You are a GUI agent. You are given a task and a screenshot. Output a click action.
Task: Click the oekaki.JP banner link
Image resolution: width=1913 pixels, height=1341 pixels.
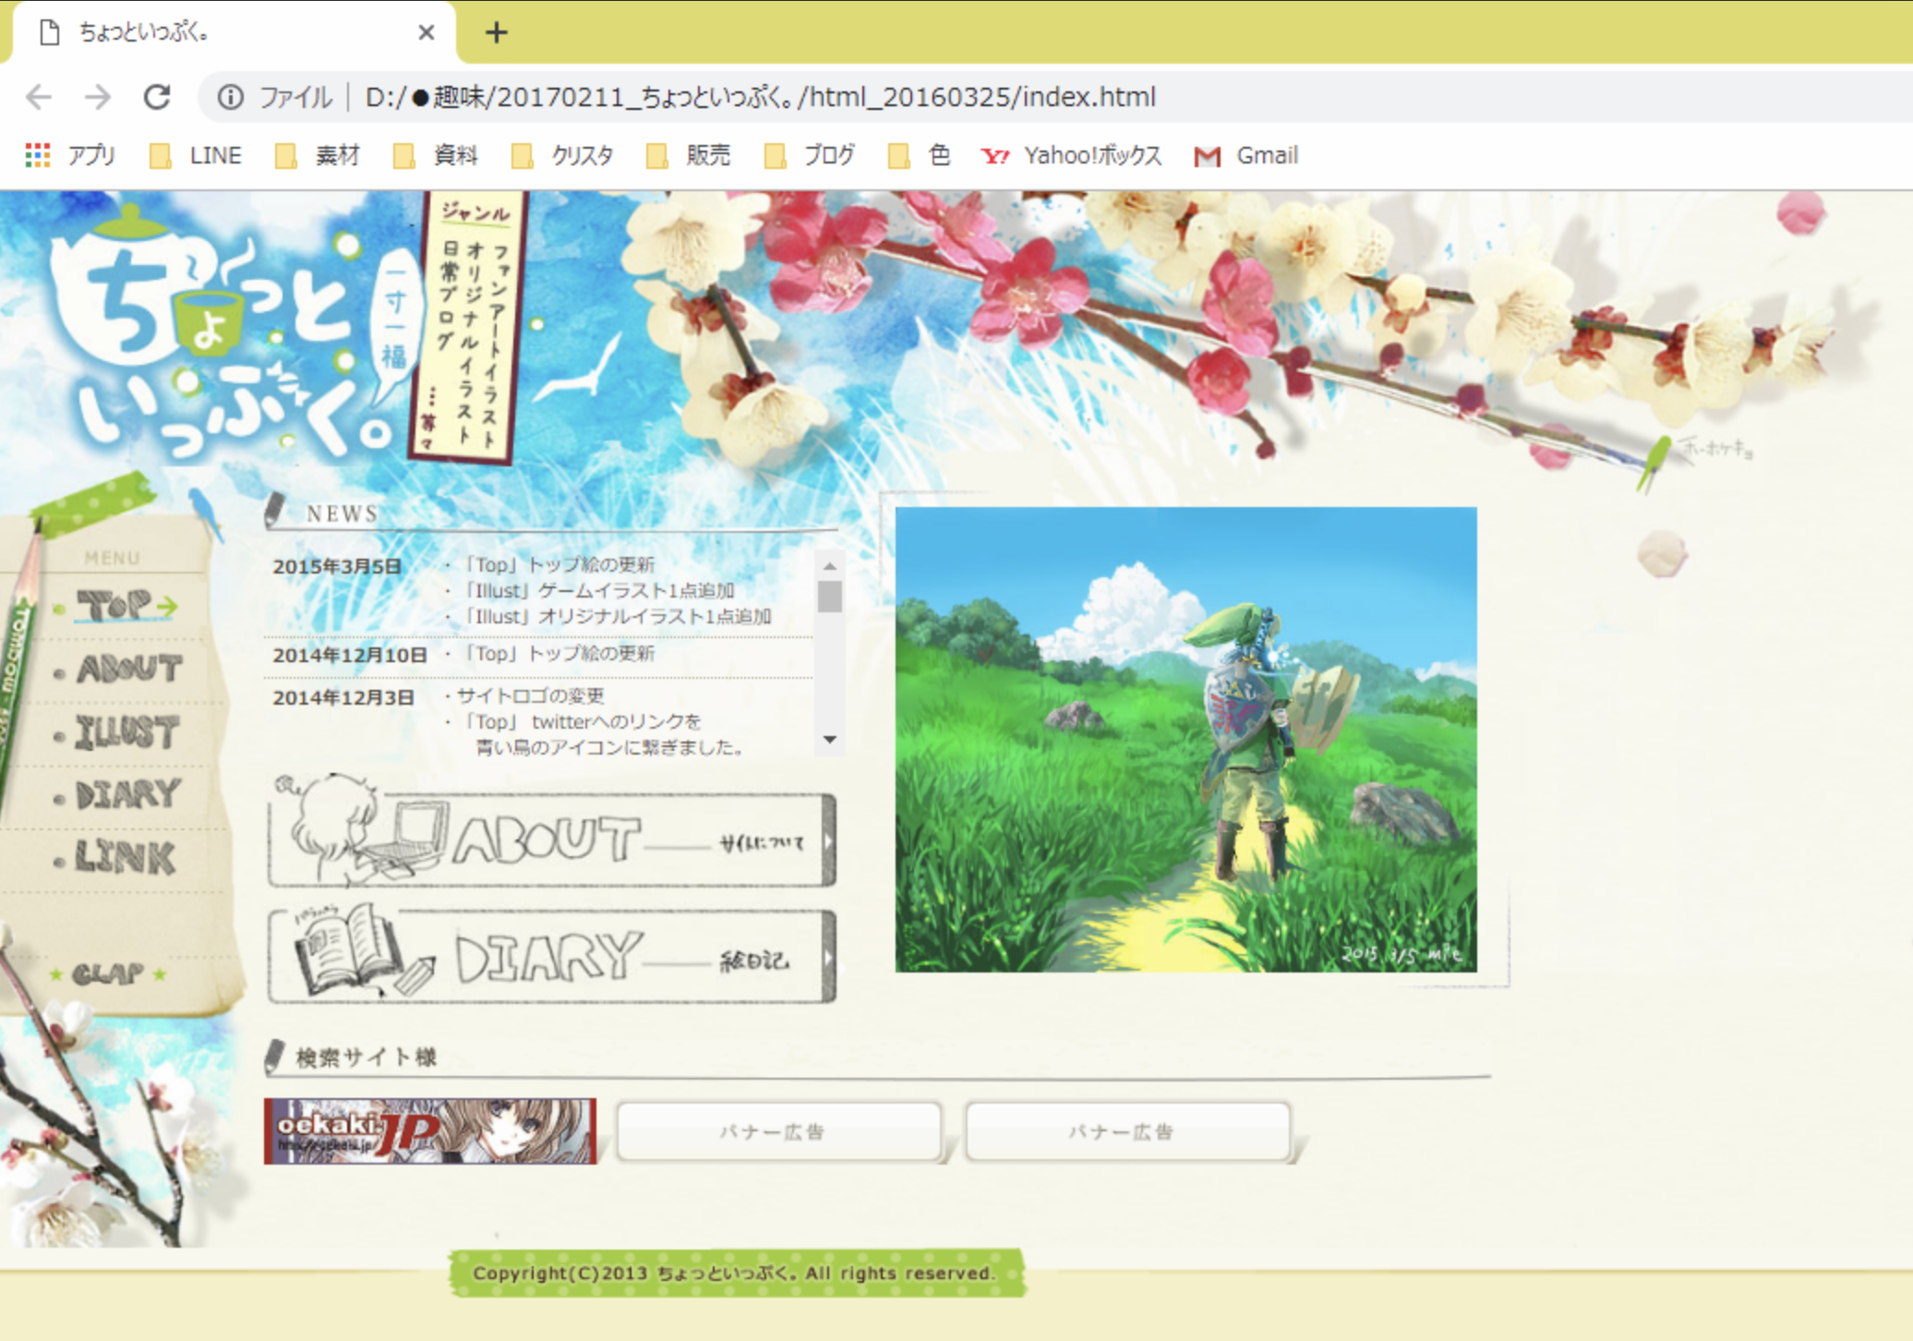(430, 1130)
